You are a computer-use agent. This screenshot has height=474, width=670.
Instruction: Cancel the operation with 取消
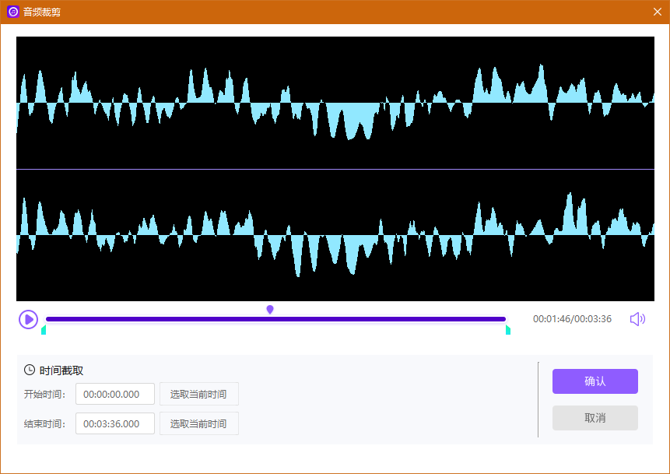pyautogui.click(x=595, y=418)
